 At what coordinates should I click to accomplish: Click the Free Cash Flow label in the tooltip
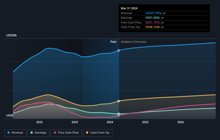pyautogui.click(x=131, y=22)
